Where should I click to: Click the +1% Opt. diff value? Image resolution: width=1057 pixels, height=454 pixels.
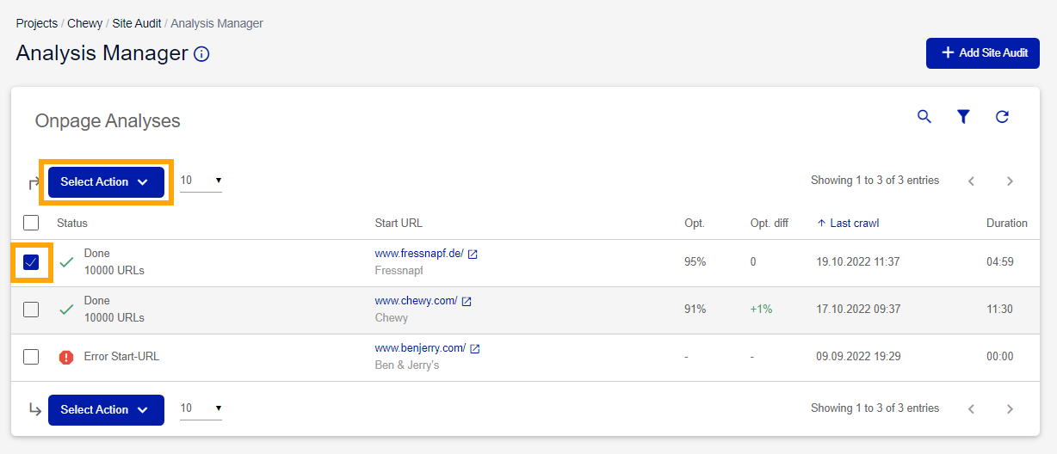762,309
